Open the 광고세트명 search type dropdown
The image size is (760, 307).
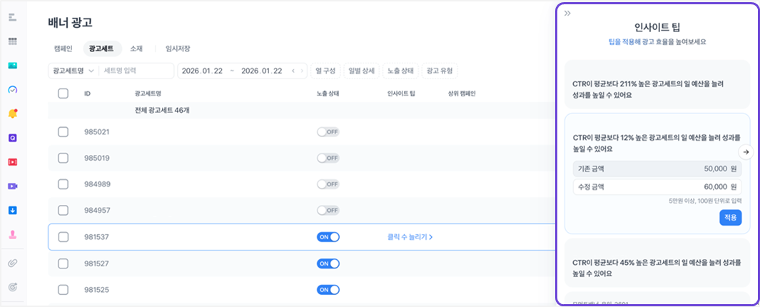[74, 71]
